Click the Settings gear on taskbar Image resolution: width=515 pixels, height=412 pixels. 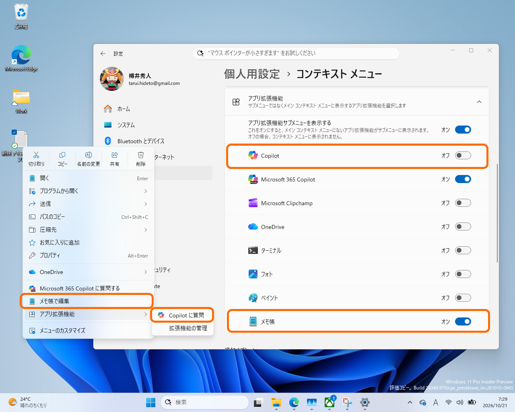pos(365,402)
